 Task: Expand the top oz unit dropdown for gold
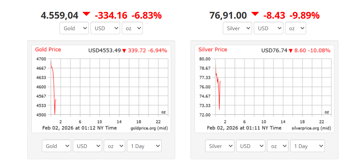132,28
